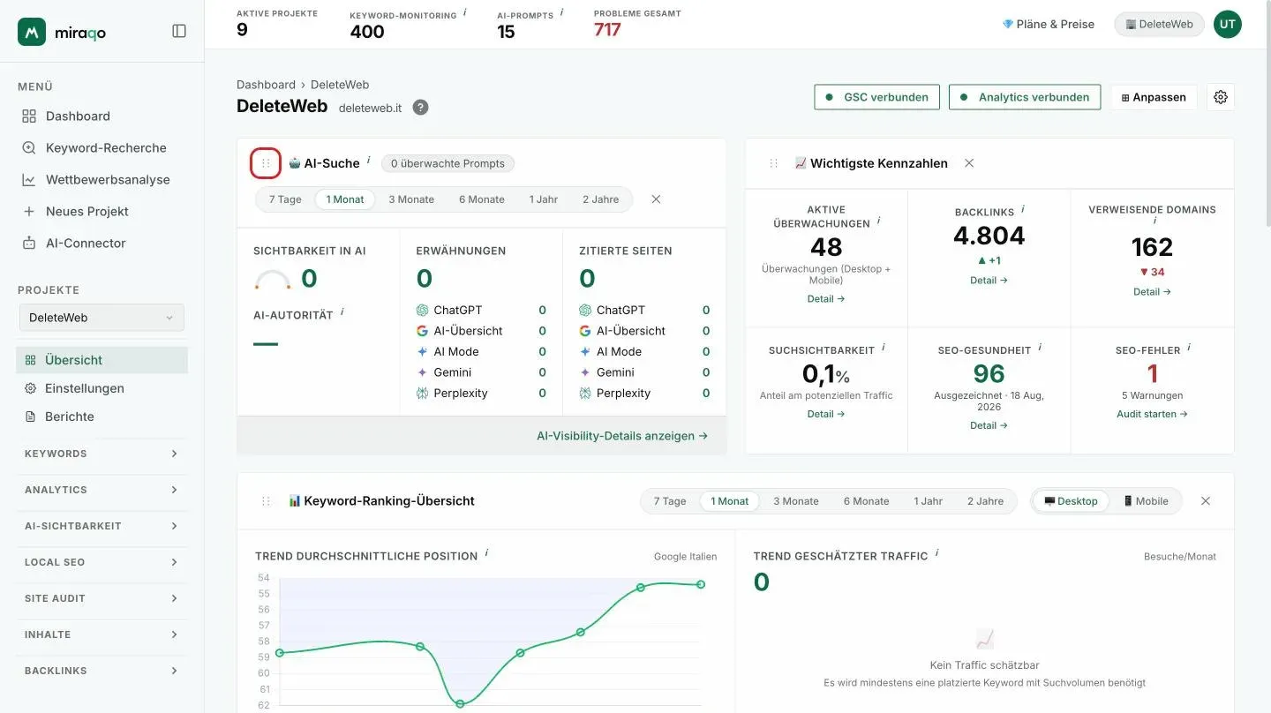The width and height of the screenshot is (1271, 713).
Task: Collapse the sidebar with the panel icon
Action: (179, 31)
